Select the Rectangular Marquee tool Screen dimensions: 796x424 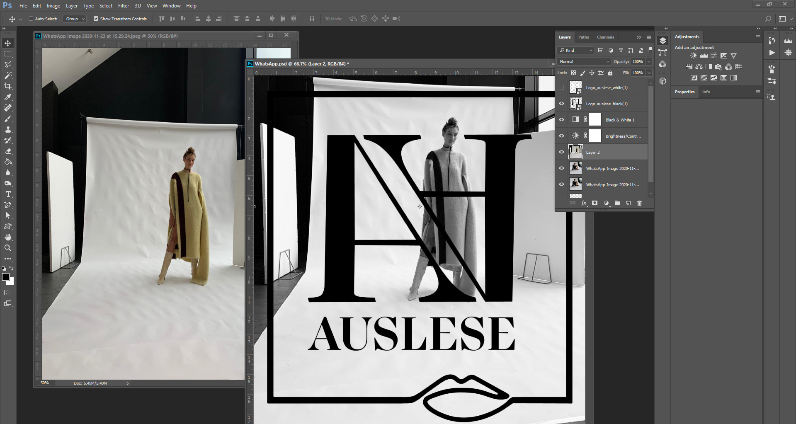tap(8, 54)
